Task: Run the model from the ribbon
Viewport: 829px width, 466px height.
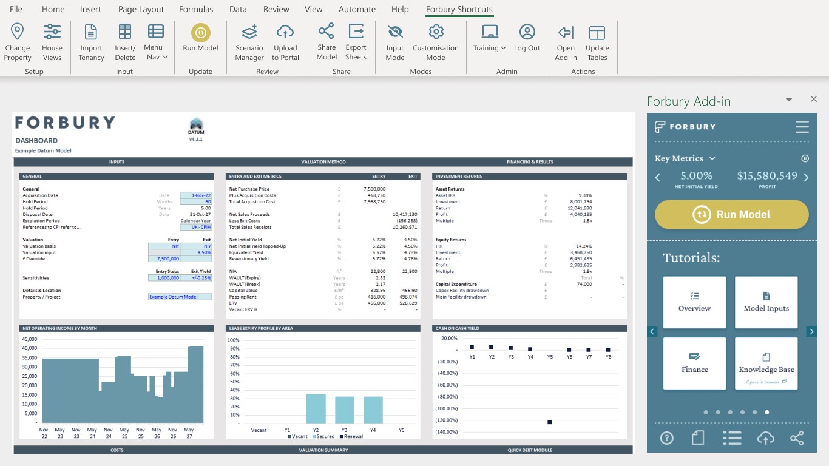Action: [x=200, y=37]
